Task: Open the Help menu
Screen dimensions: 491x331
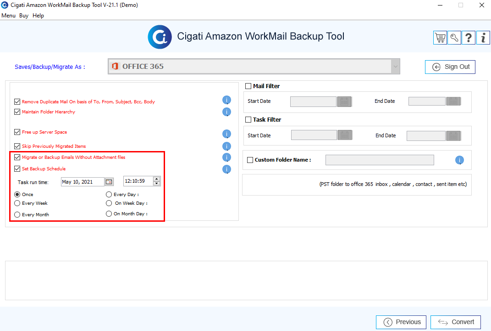Action: point(38,16)
